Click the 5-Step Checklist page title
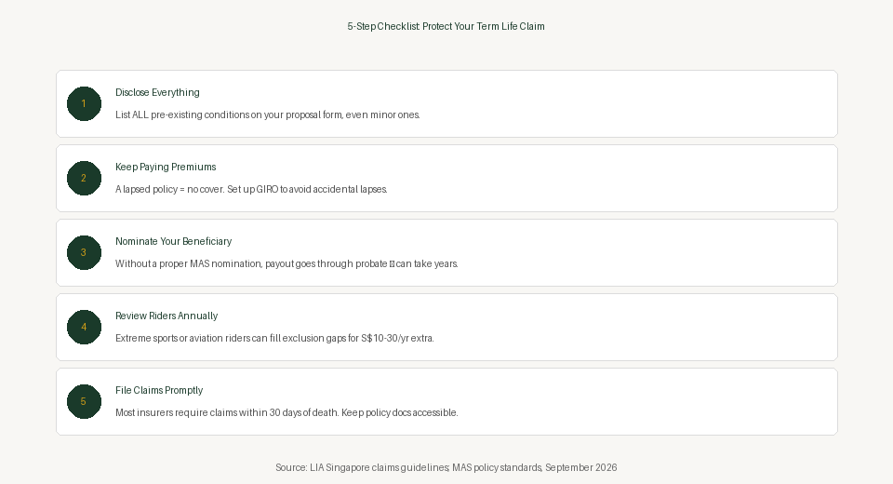893x484 pixels. (x=446, y=26)
